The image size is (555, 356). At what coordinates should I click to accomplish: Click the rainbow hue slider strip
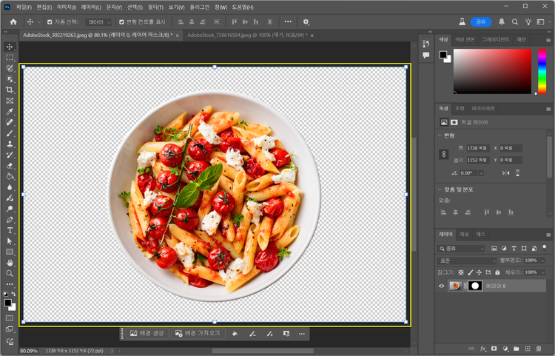(542, 71)
